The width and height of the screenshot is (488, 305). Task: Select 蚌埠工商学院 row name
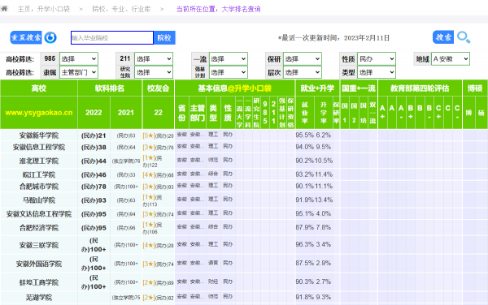coord(39,282)
